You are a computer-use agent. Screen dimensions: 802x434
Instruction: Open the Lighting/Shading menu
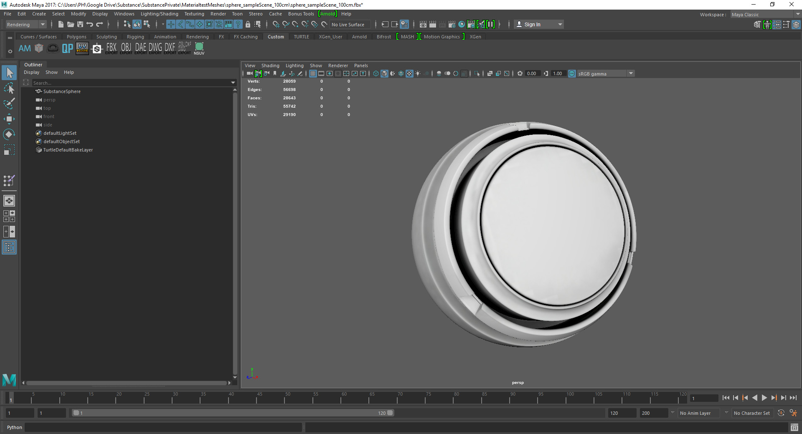159,14
